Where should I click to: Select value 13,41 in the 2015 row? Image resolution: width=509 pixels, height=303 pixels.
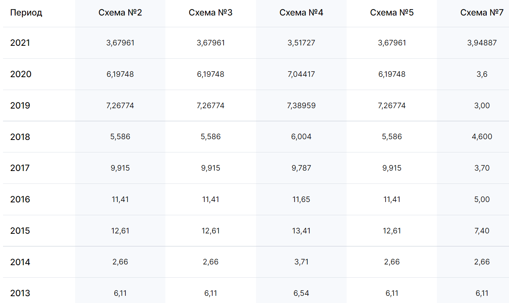[301, 231]
